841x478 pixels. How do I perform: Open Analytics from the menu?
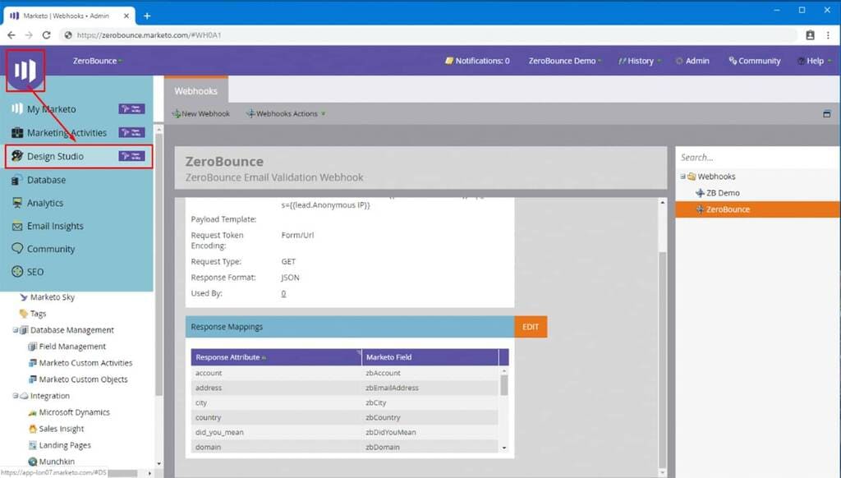click(45, 203)
